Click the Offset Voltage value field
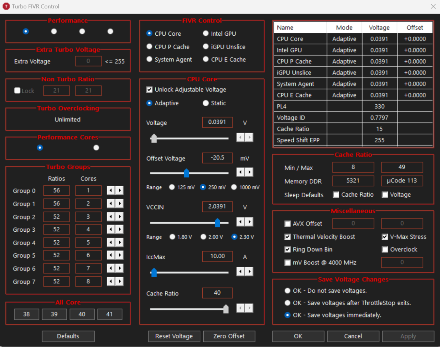 (217, 158)
